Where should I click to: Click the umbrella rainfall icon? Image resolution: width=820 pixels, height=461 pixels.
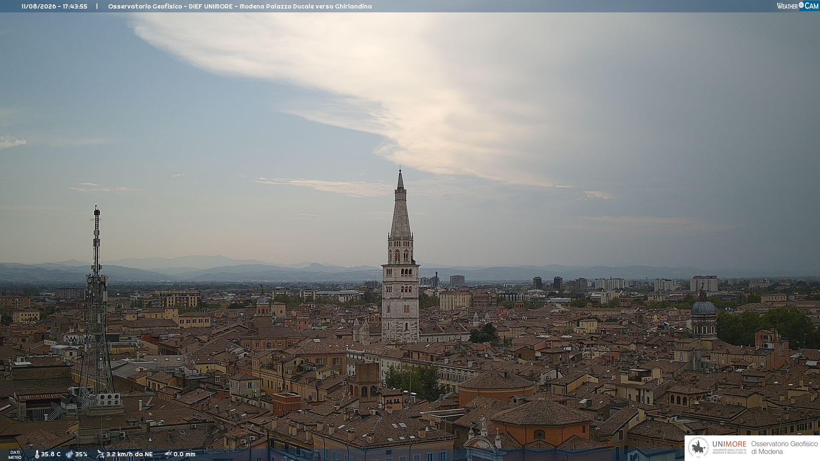(x=168, y=454)
